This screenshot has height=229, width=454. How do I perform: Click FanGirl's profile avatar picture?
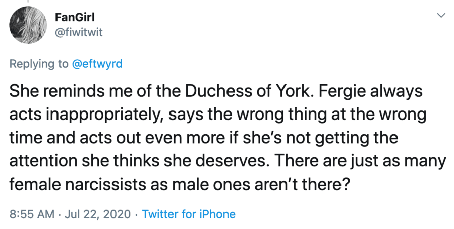(x=27, y=26)
